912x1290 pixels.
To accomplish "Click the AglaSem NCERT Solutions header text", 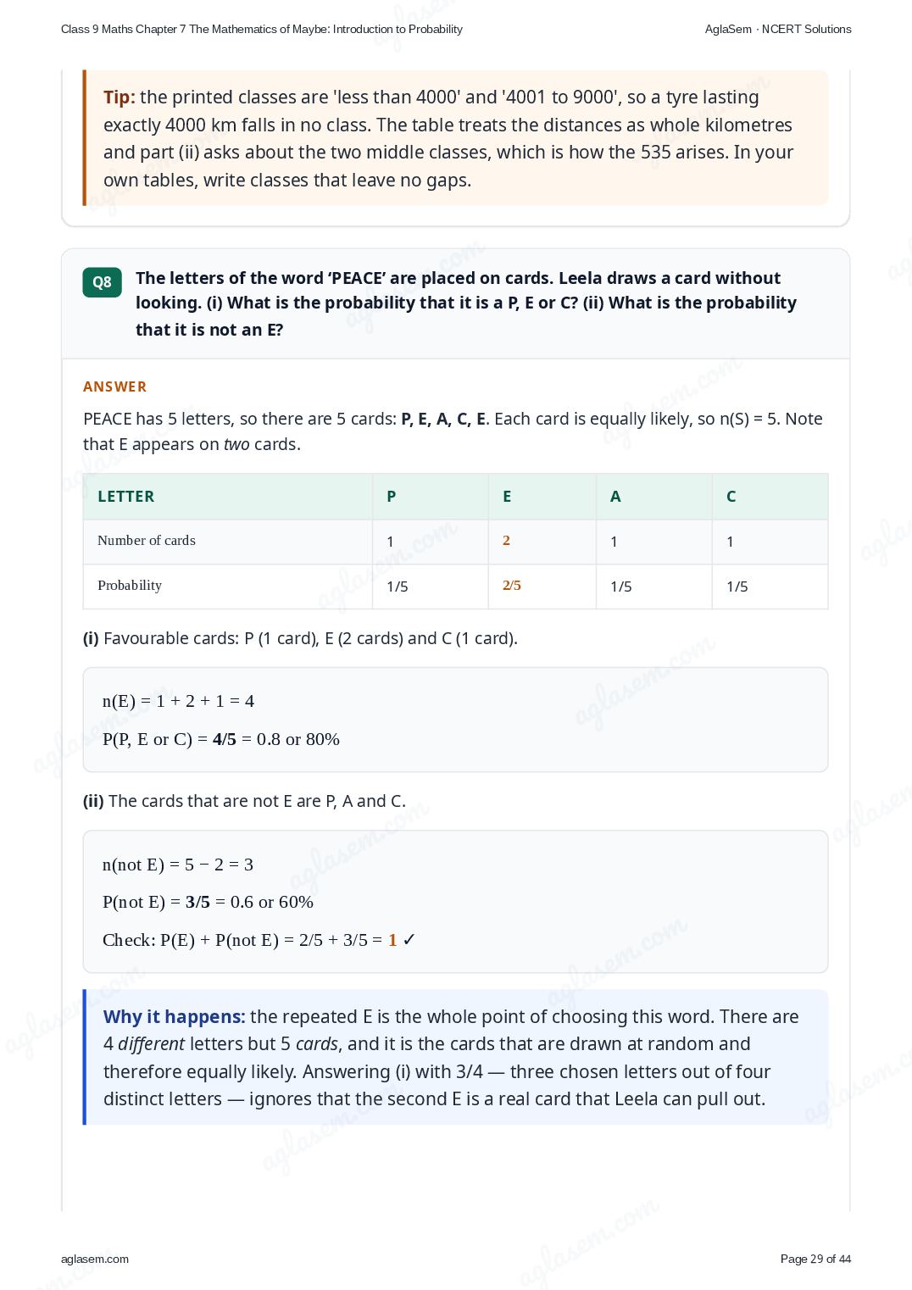I will 778,29.
